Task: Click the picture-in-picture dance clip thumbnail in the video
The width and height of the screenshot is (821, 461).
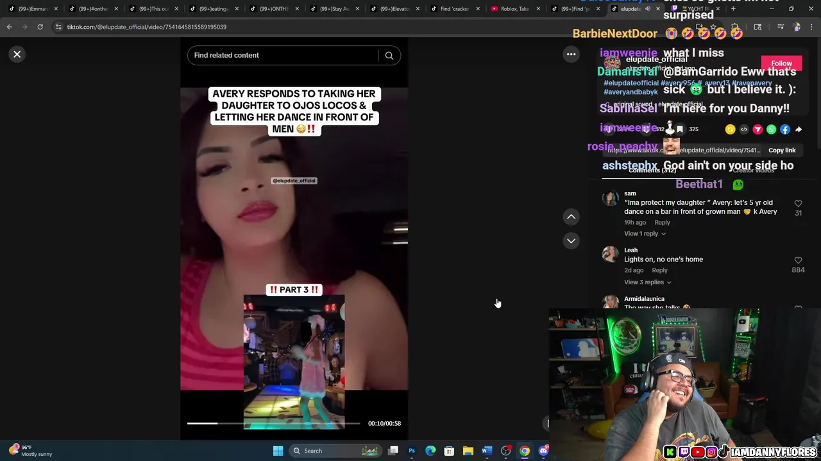Action: [x=294, y=362]
